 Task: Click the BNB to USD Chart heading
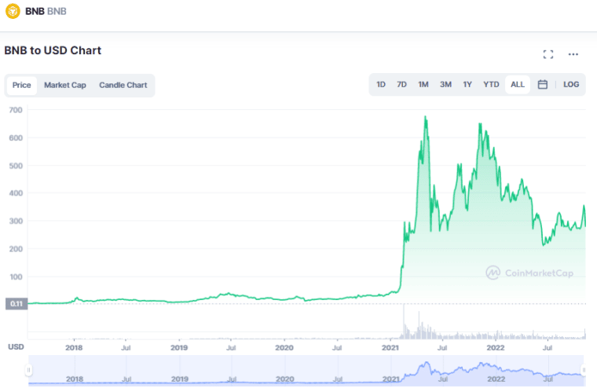(53, 50)
